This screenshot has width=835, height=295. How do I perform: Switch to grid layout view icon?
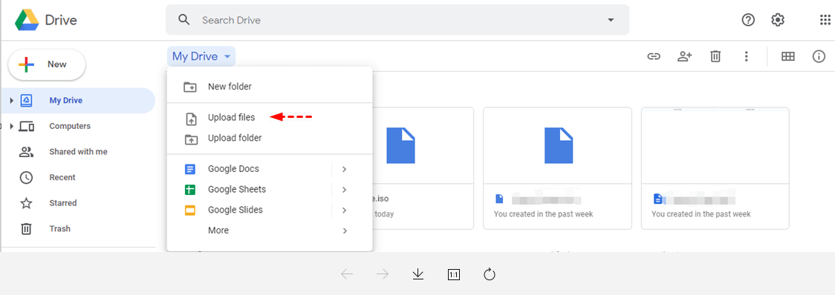pos(787,56)
